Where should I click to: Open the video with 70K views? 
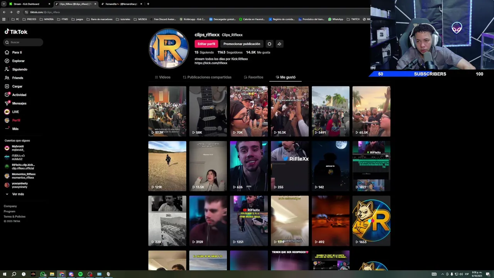coord(249,111)
